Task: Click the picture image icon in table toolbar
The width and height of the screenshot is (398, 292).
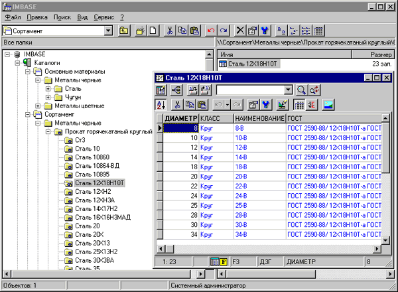Action: (328, 104)
